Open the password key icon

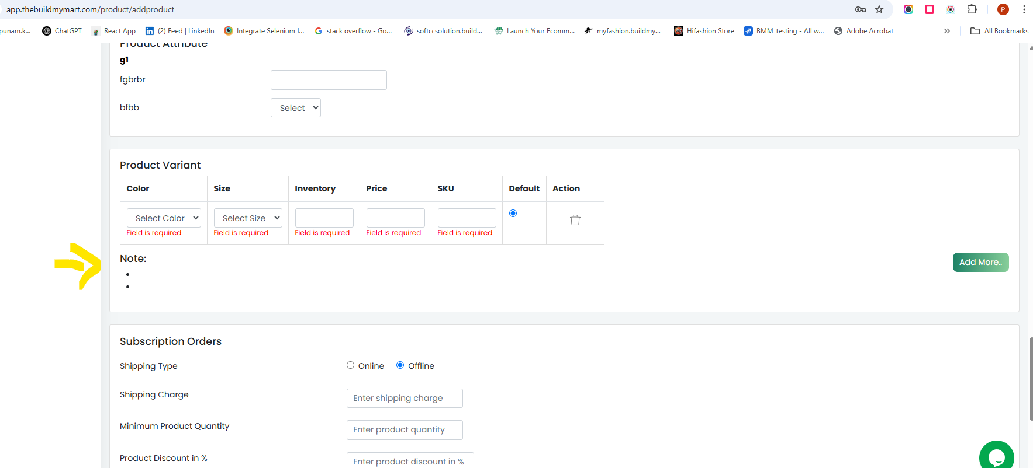pos(861,9)
